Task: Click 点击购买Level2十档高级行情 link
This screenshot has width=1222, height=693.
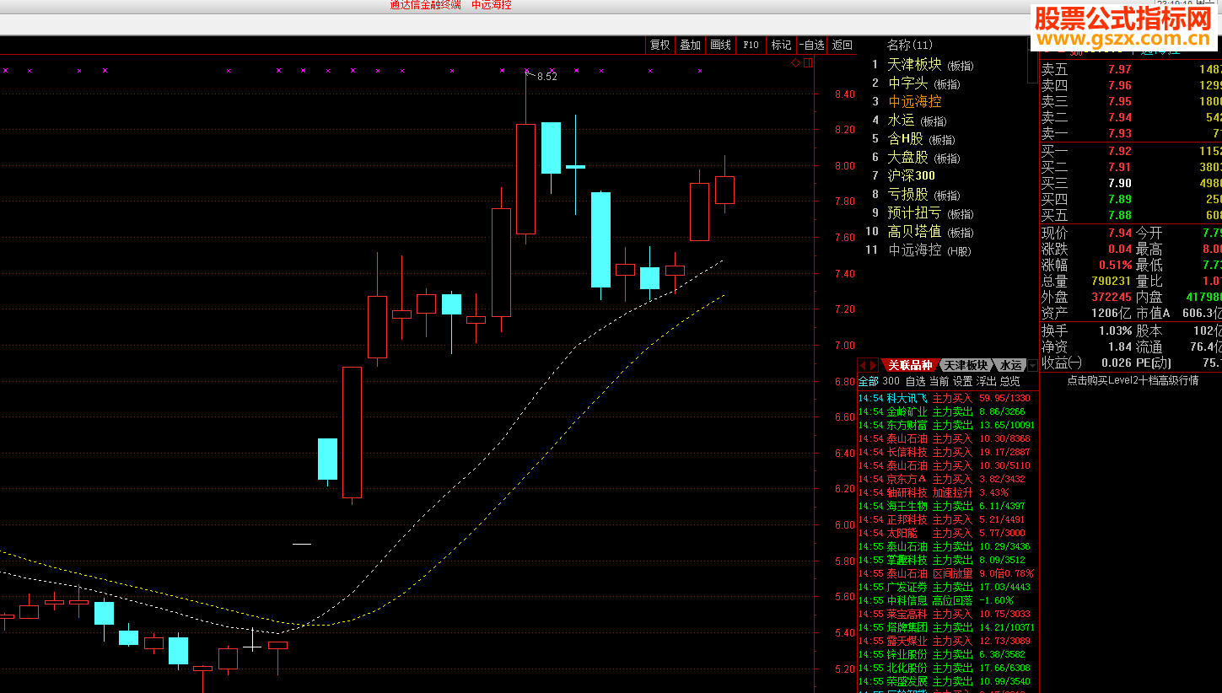Action: coord(1133,380)
